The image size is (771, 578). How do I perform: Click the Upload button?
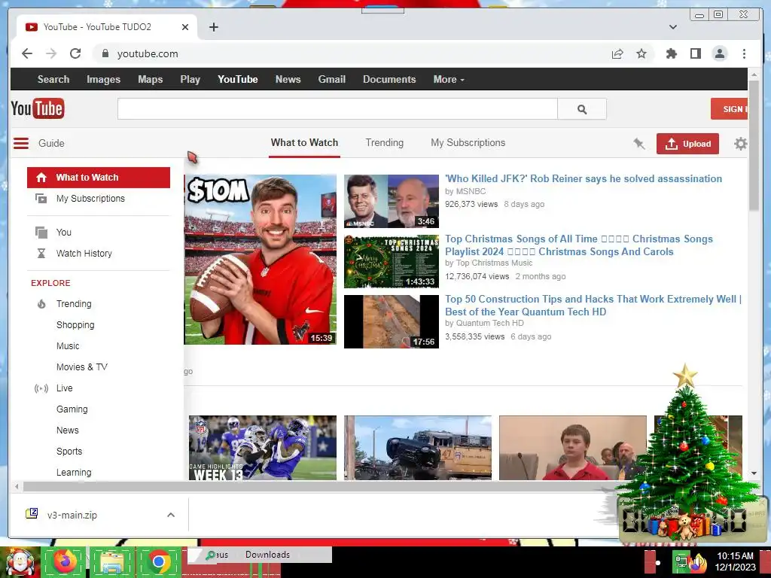[687, 144]
